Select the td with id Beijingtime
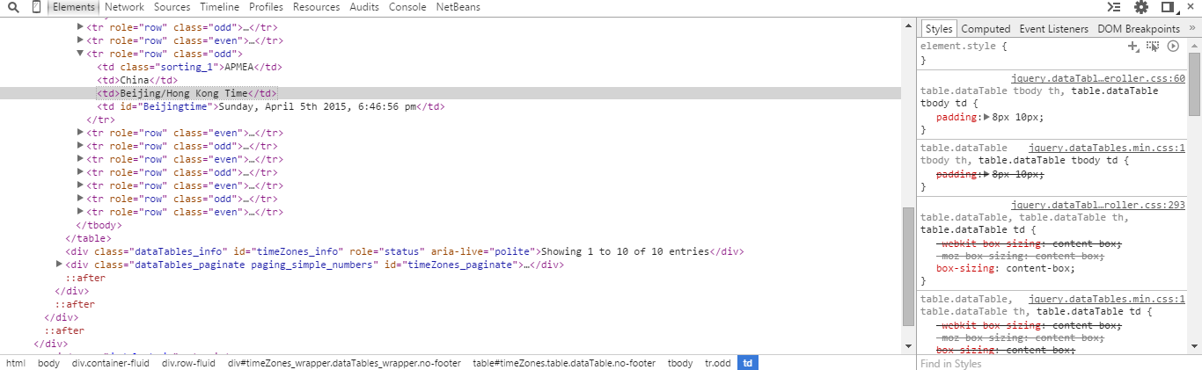The image size is (1202, 370). click(x=271, y=106)
